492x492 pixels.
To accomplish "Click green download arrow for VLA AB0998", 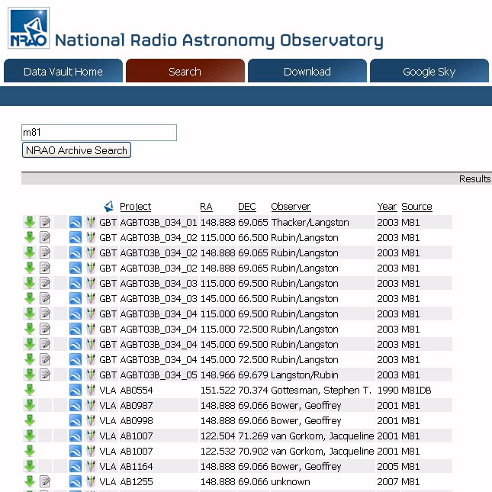I will click(30, 420).
